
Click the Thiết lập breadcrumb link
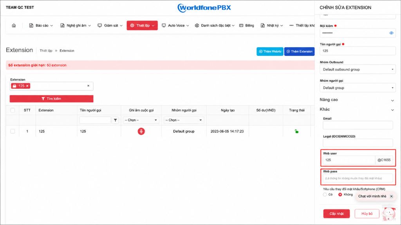tap(46, 51)
